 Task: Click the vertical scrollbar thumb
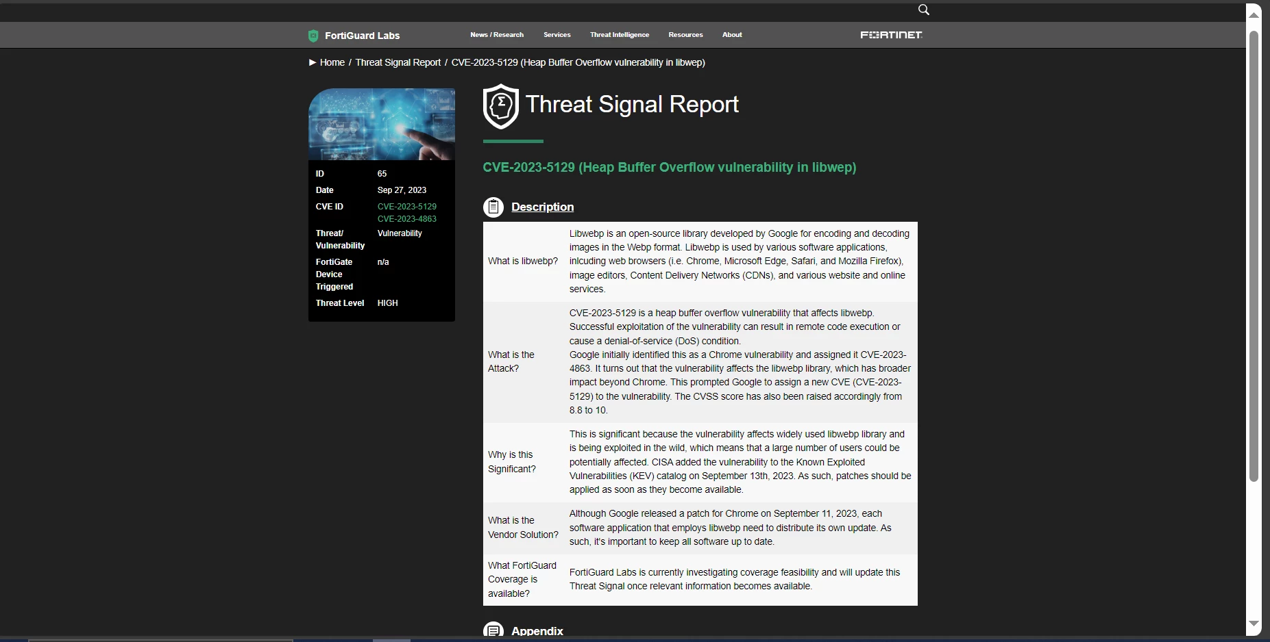point(1254,256)
